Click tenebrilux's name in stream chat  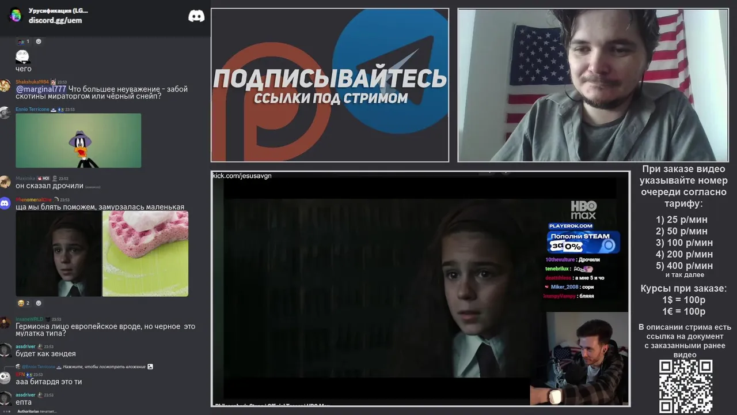558,269
